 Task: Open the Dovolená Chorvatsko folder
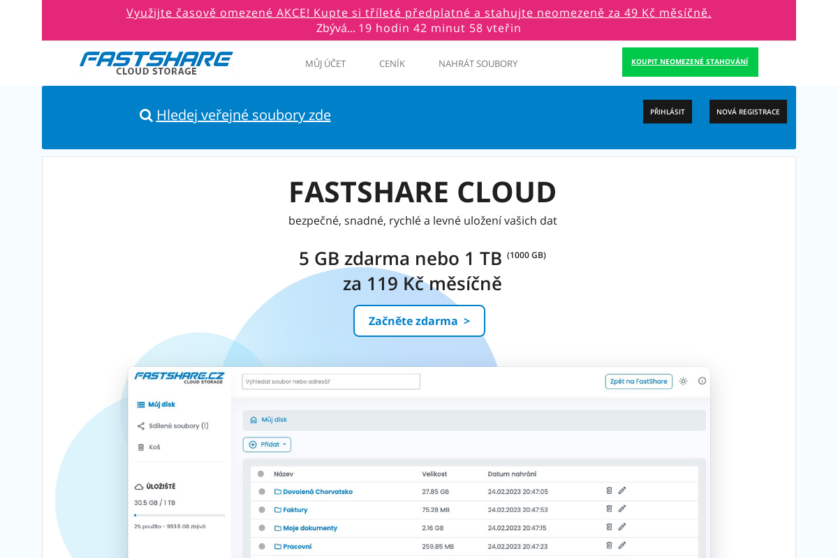[314, 492]
